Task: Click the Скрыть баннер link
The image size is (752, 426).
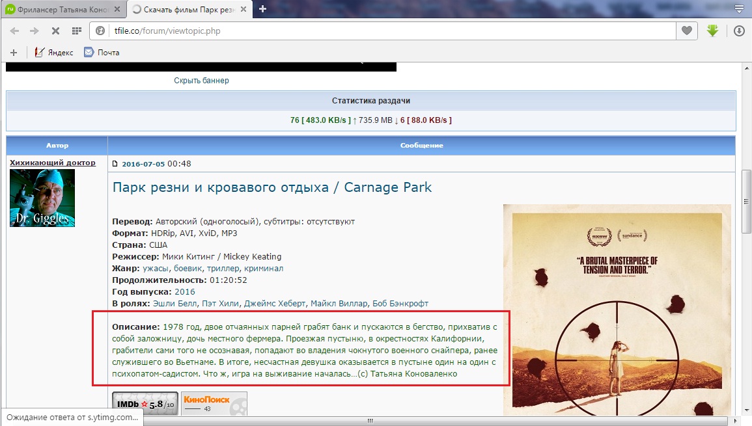Action: tap(201, 81)
